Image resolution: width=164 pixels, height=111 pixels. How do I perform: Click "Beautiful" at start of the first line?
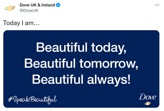pyautogui.click(x=62, y=47)
